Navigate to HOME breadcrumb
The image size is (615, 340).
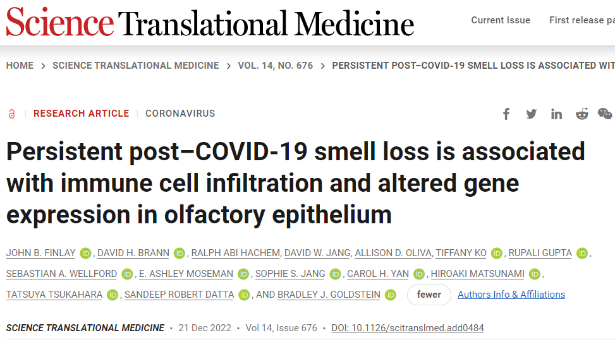(20, 66)
